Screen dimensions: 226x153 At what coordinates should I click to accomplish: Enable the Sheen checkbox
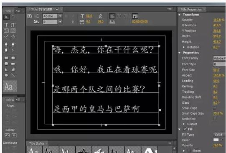tap(189, 150)
